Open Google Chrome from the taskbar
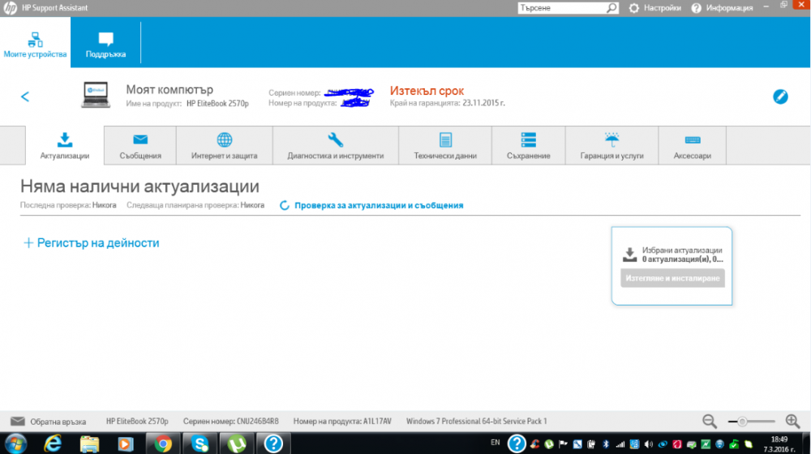811x454 pixels. click(163, 443)
